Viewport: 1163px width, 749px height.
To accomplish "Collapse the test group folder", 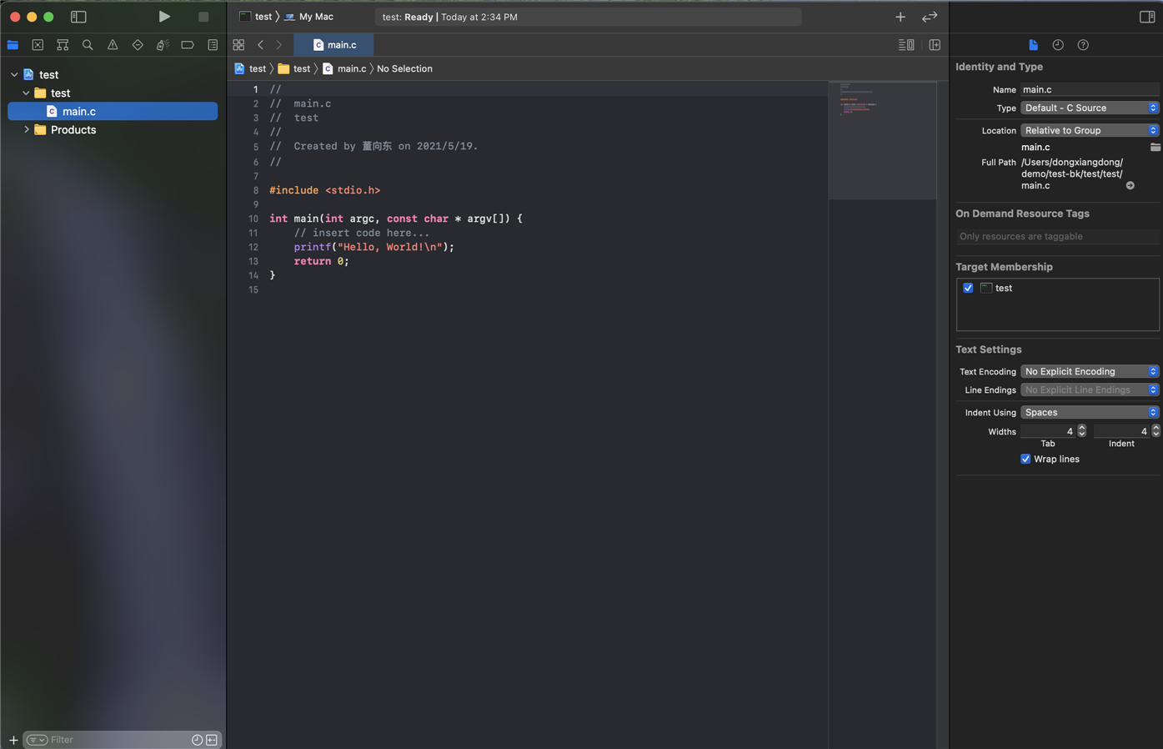I will pyautogui.click(x=26, y=93).
